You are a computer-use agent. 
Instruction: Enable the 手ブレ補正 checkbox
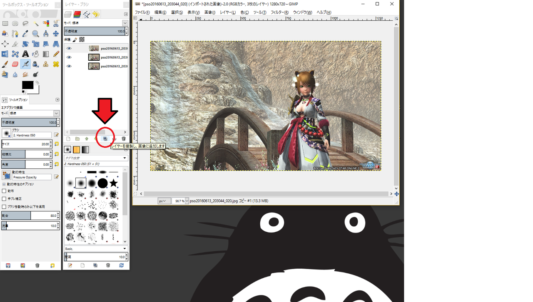pyautogui.click(x=4, y=199)
